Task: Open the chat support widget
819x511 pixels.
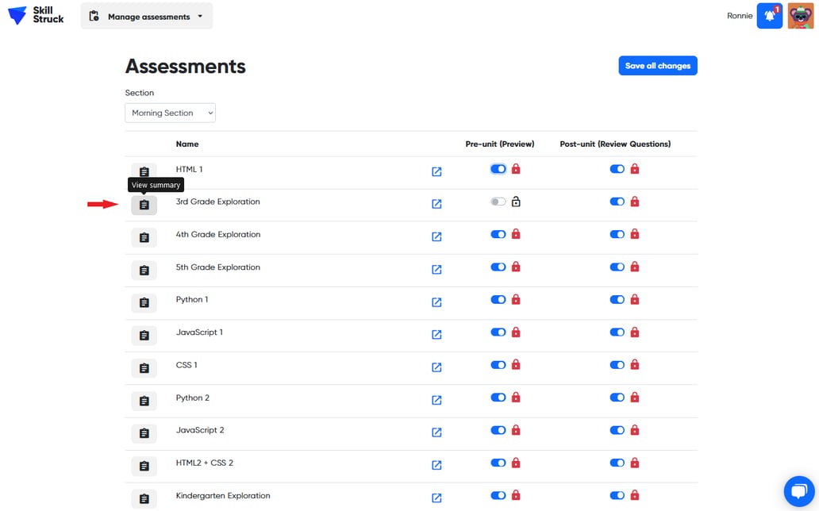Action: 800,491
